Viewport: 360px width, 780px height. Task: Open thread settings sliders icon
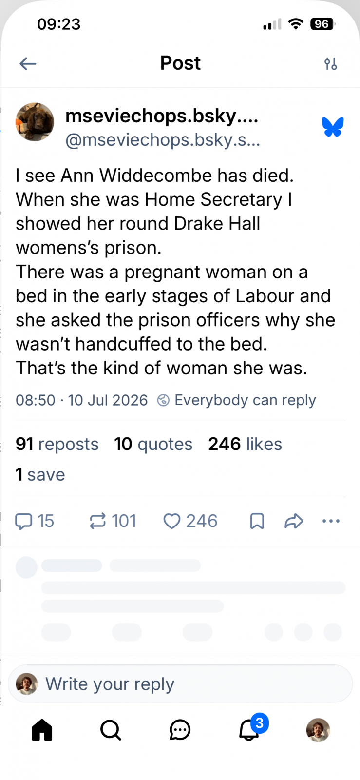click(331, 63)
